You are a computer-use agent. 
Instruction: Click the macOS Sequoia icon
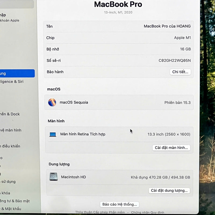(52, 102)
